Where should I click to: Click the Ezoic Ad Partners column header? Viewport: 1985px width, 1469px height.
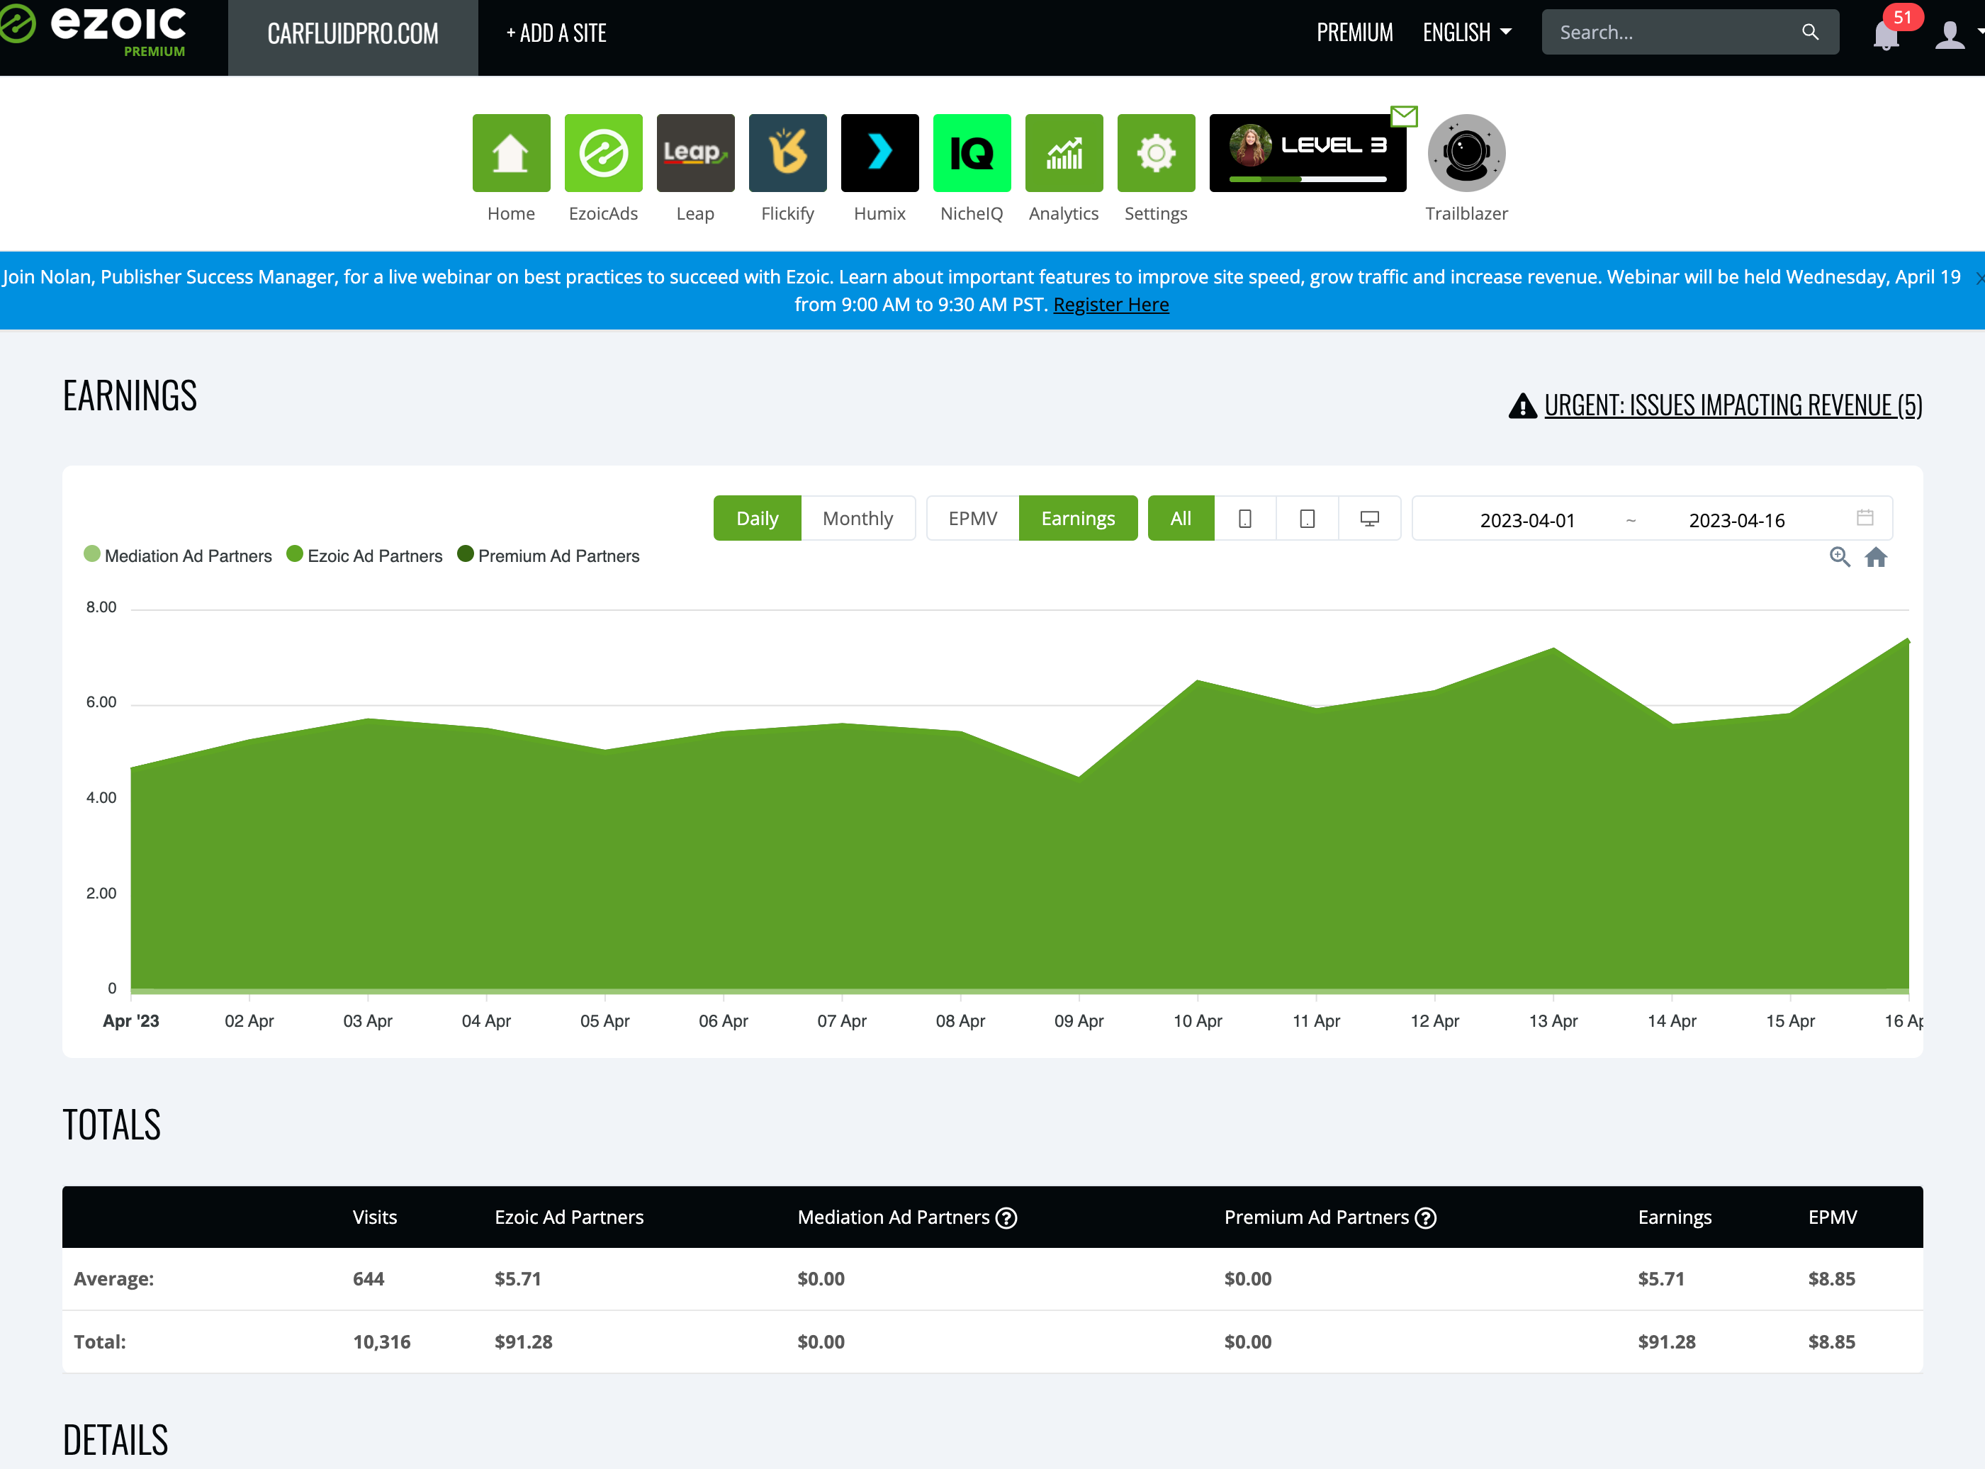pos(569,1217)
